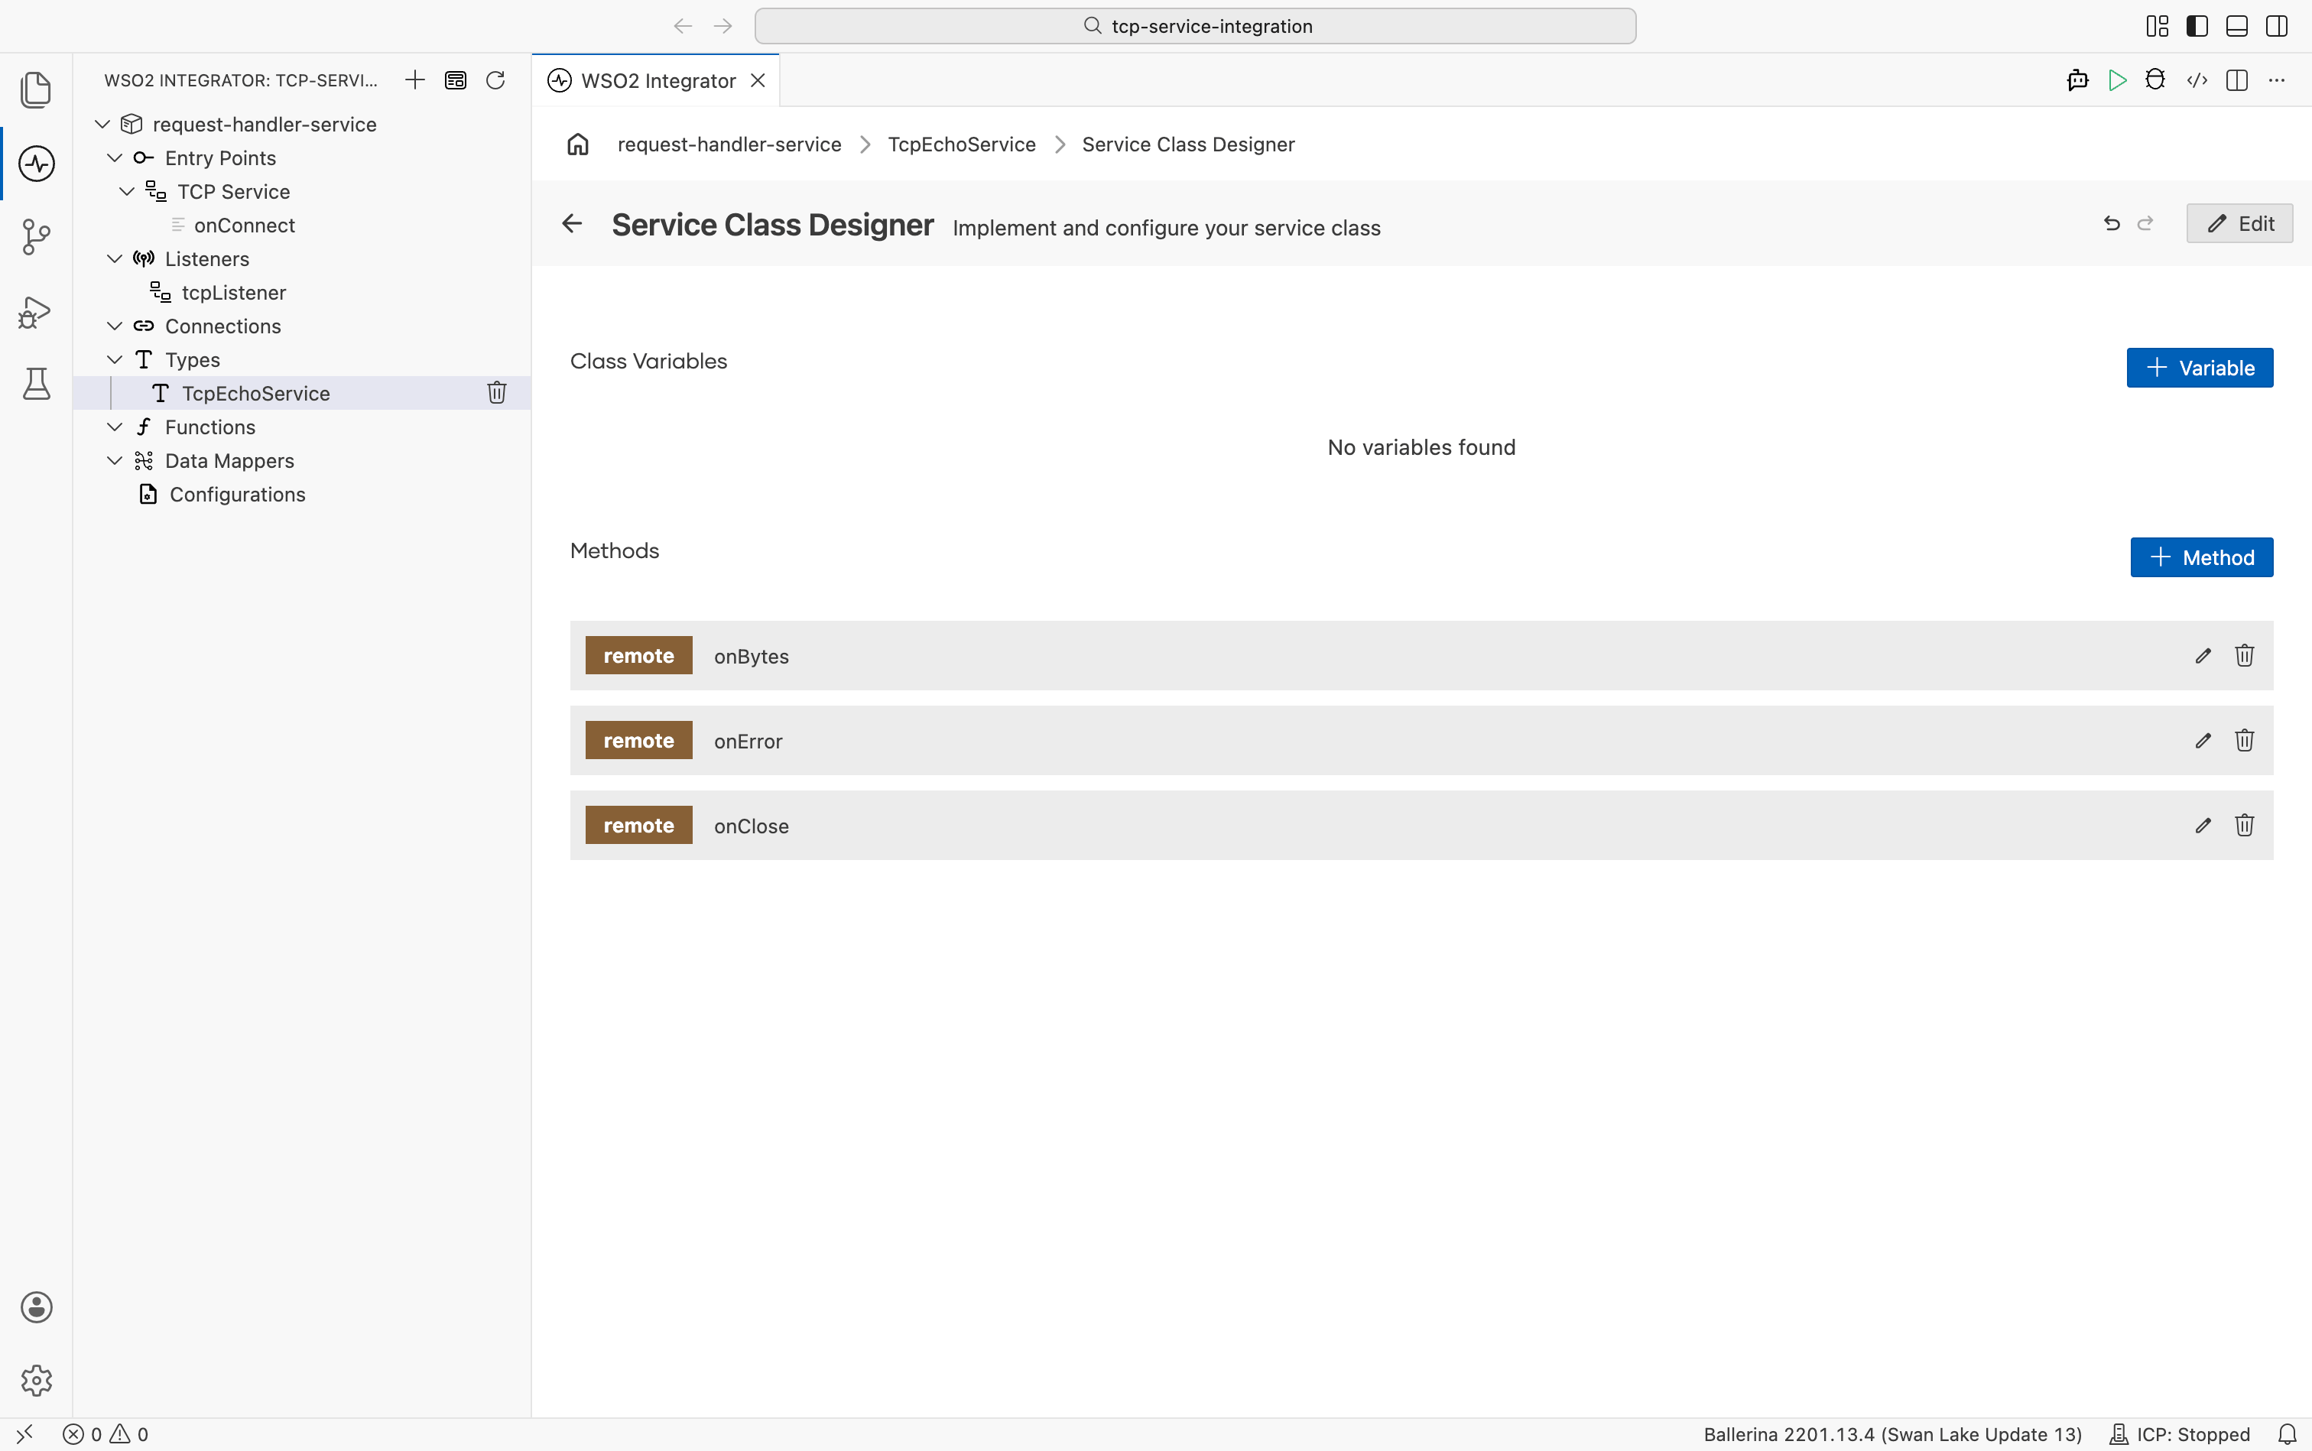Open more editor actions ellipsis
Image resolution: width=2312 pixels, height=1451 pixels.
coord(2277,80)
